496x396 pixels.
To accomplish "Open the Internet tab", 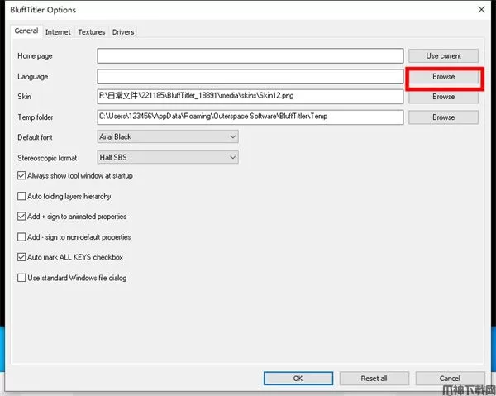I will [x=58, y=32].
